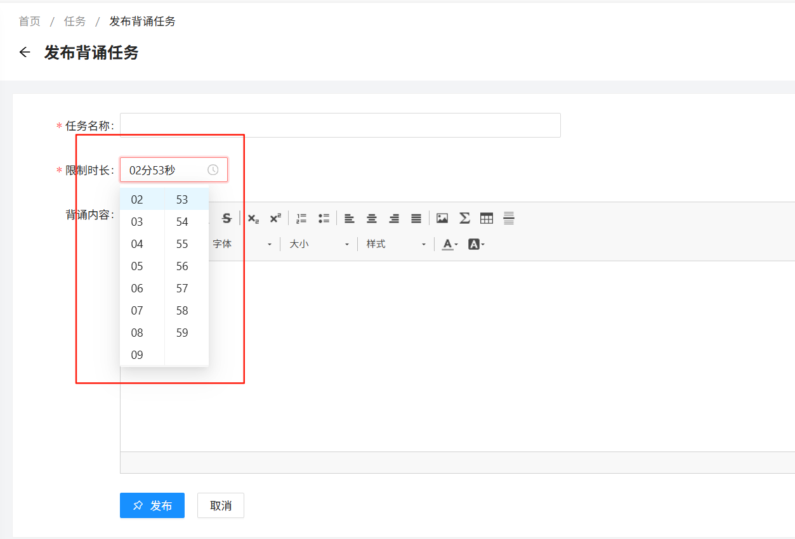
Task: Open the 字体 font dropdown
Action: click(x=242, y=244)
